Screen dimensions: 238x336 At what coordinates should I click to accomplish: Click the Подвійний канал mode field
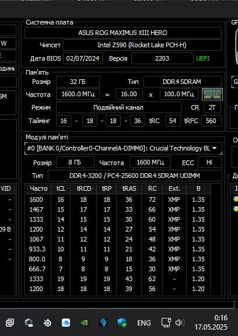point(118,107)
